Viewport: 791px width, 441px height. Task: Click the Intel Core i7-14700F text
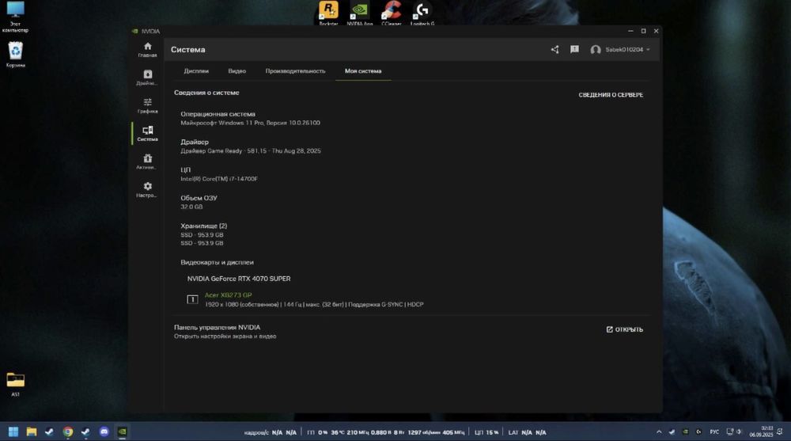point(219,179)
